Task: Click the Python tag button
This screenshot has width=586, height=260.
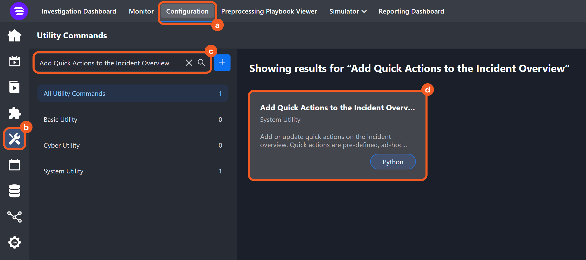Action: click(393, 162)
